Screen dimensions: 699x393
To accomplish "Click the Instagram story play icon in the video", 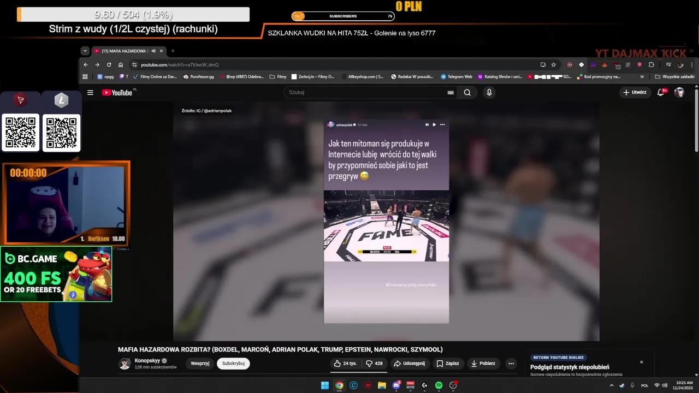I will 434,124.
